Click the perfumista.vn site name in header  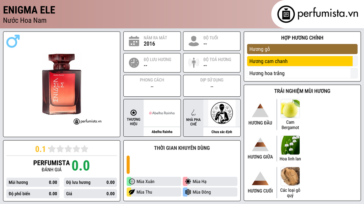click(x=328, y=13)
